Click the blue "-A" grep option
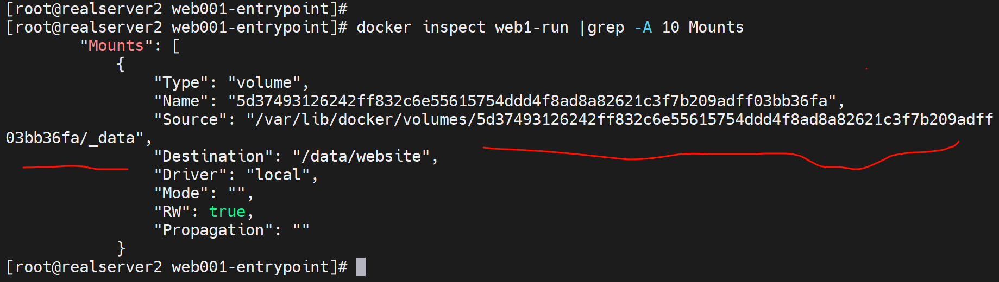The height and width of the screenshot is (282, 999). [643, 27]
